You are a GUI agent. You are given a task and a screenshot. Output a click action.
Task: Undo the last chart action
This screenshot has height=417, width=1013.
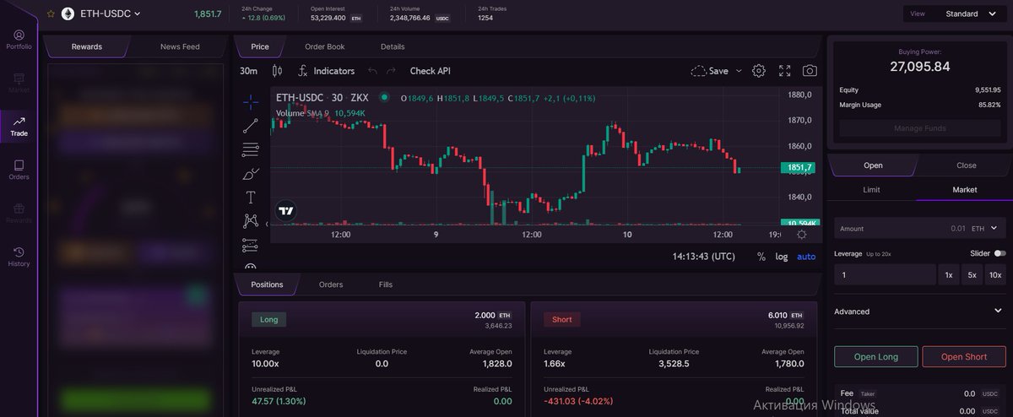click(372, 71)
